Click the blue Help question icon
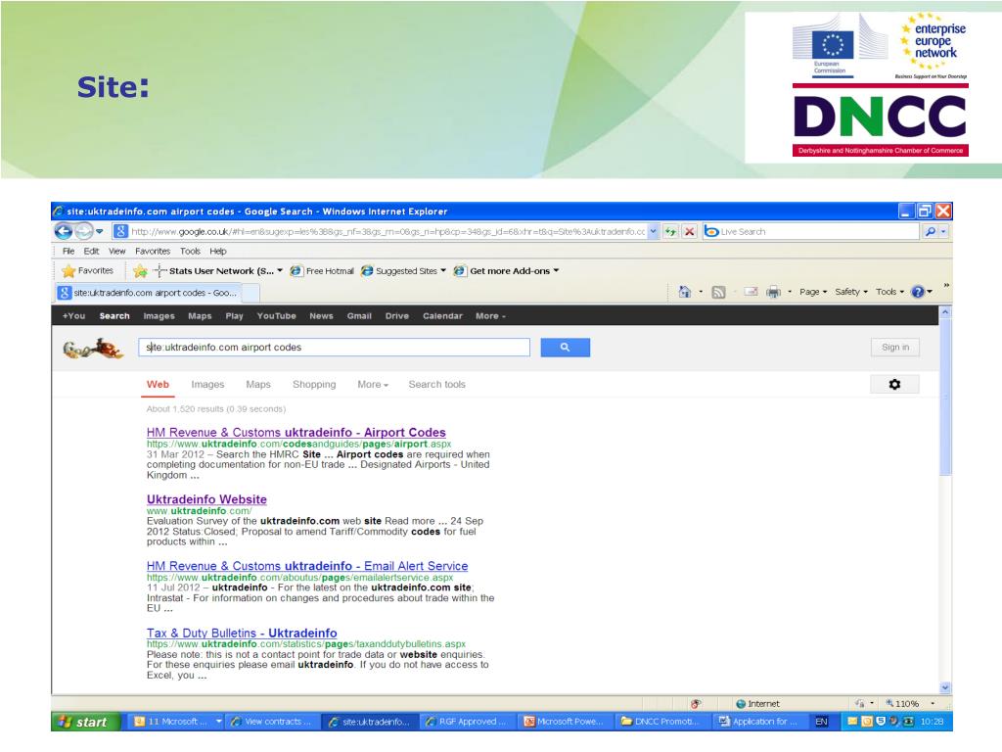 pos(918,292)
